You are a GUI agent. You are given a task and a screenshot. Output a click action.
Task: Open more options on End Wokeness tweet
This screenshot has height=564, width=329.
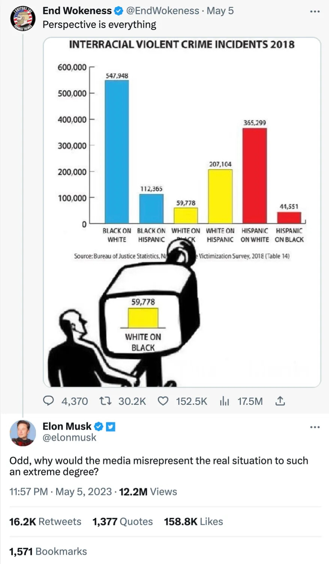315,12
